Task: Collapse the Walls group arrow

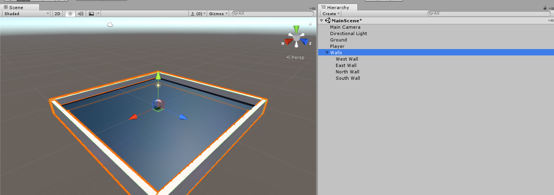Action: coord(327,53)
